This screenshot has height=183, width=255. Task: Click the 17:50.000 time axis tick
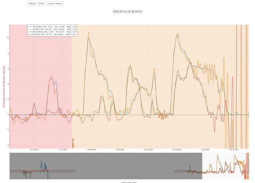click(x=34, y=150)
